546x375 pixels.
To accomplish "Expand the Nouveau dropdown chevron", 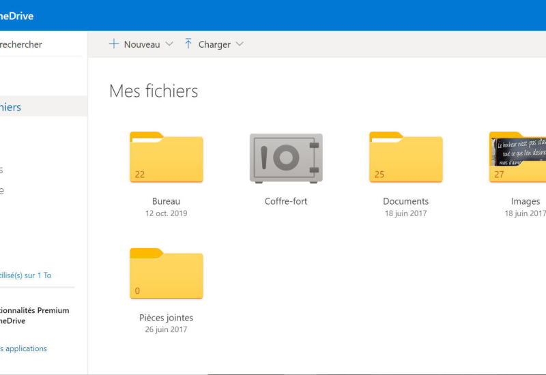I will [169, 44].
